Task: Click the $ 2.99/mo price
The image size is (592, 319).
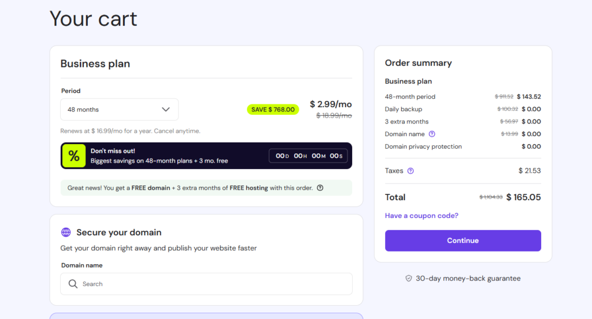Action: 331,104
